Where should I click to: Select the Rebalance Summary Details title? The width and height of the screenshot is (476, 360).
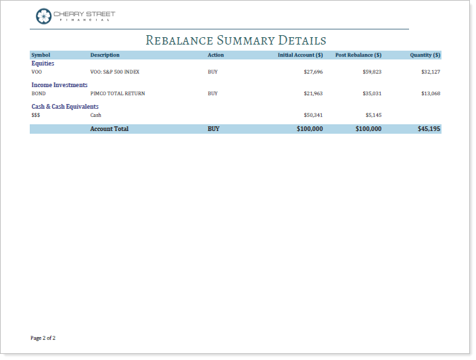coord(236,41)
